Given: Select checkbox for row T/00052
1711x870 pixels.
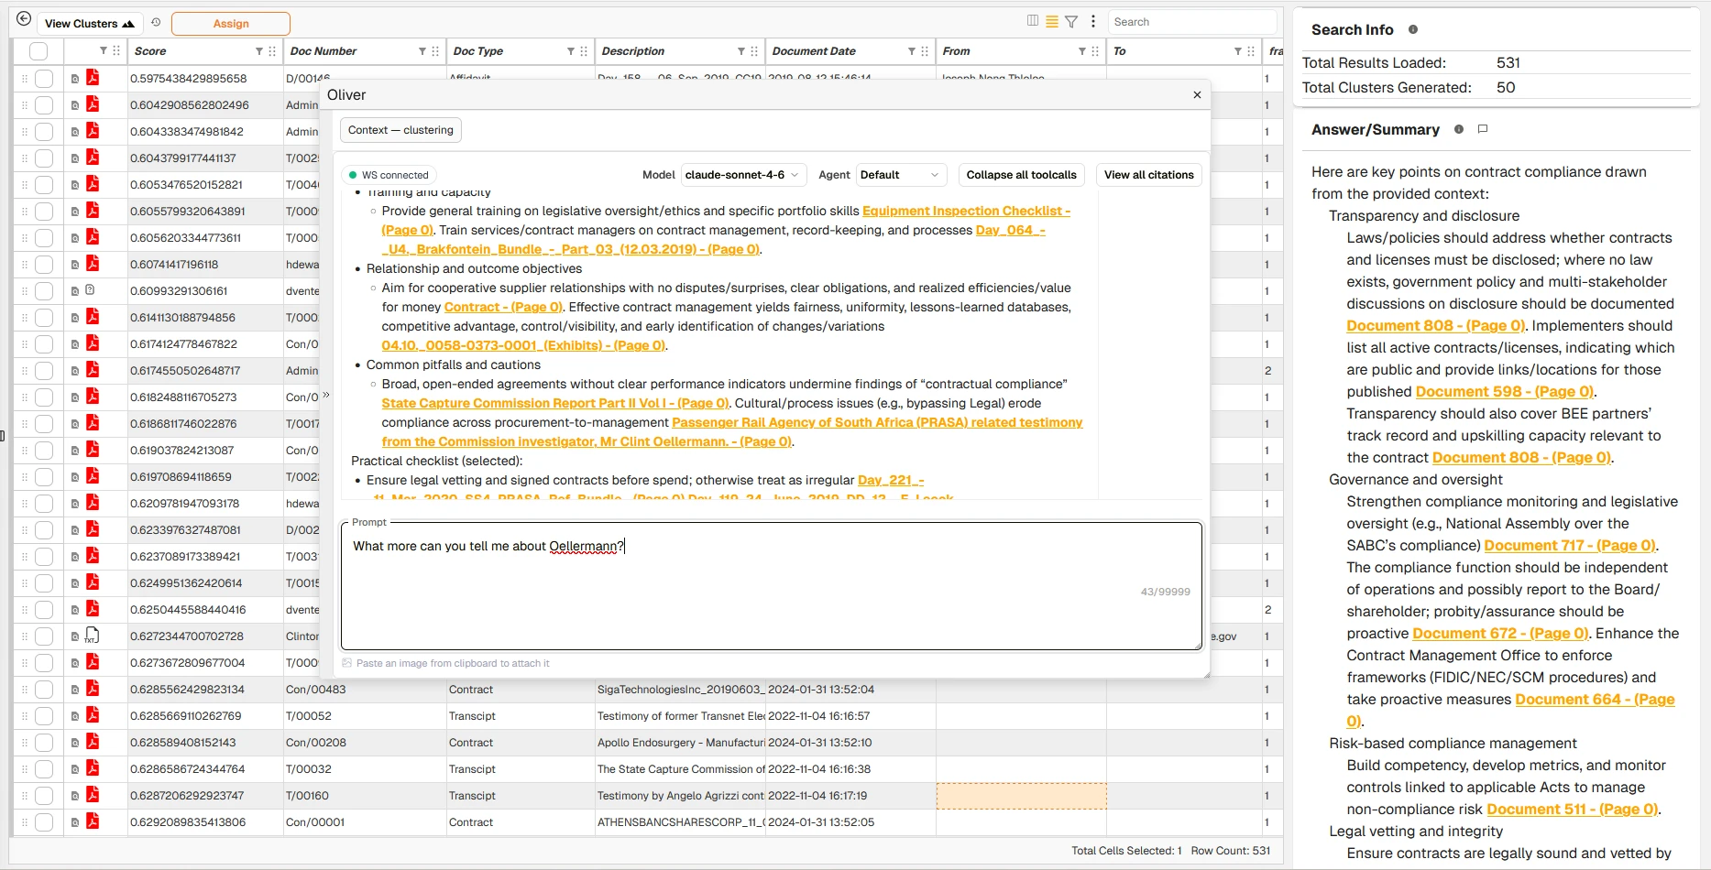Looking at the screenshot, I should click(x=44, y=716).
